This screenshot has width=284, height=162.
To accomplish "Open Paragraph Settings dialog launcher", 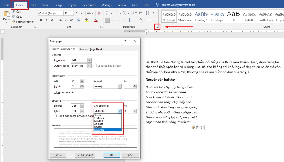I will point(157,27).
